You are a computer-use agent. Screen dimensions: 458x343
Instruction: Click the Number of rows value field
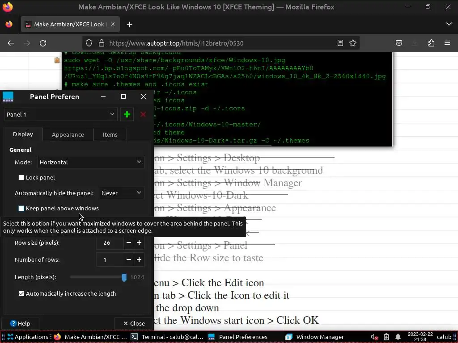coord(110,259)
